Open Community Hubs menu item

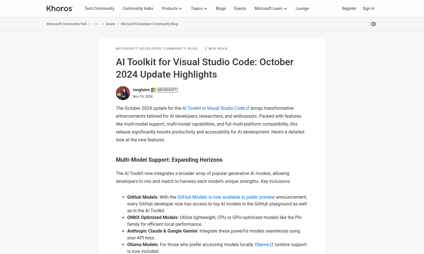[x=138, y=8]
